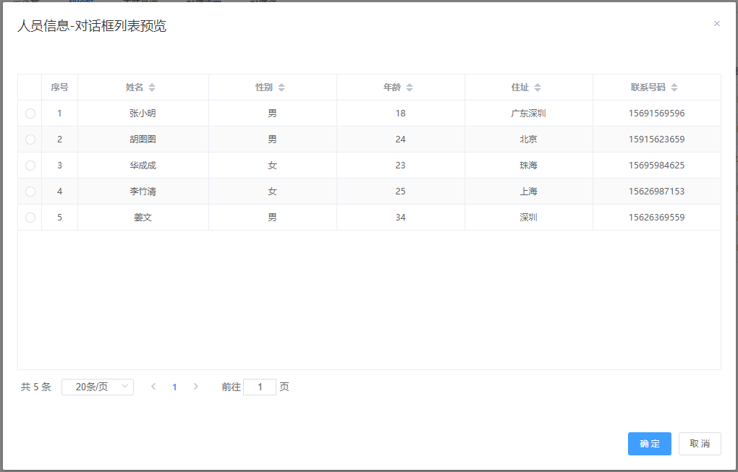Focus the 前往 page jump input field
The image size is (738, 472).
point(260,387)
